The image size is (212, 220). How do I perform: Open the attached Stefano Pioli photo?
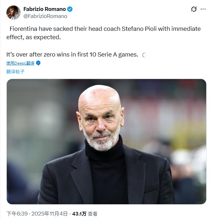tap(106, 141)
